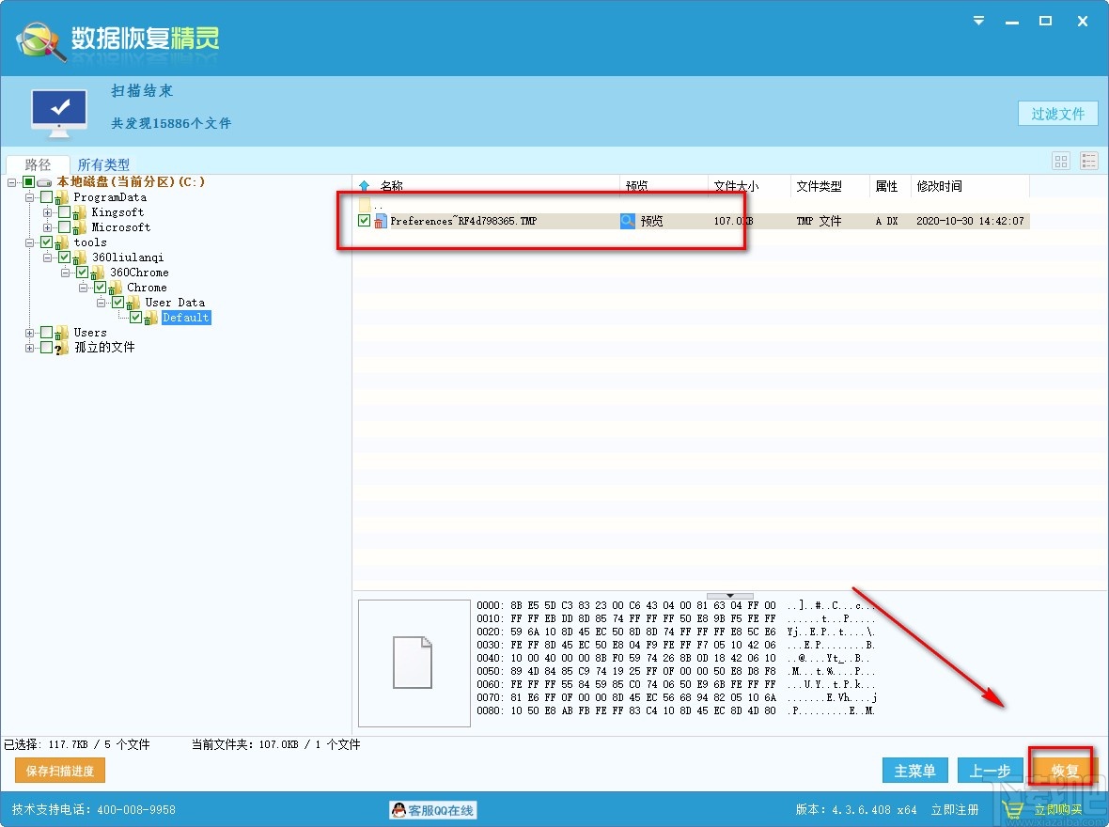Viewport: 1109px width, 827px height.
Task: Select the User Data folder in tree
Action: point(175,302)
